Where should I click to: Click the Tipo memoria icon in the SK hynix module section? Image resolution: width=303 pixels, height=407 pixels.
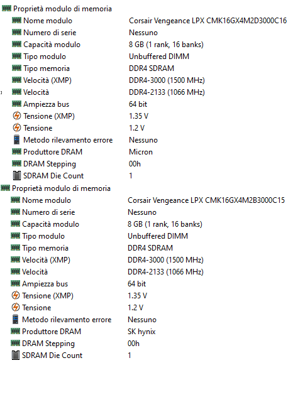(x=15, y=247)
